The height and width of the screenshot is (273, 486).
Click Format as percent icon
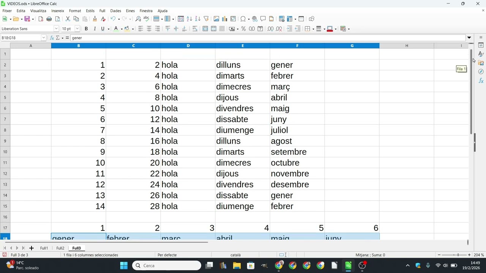243,29
